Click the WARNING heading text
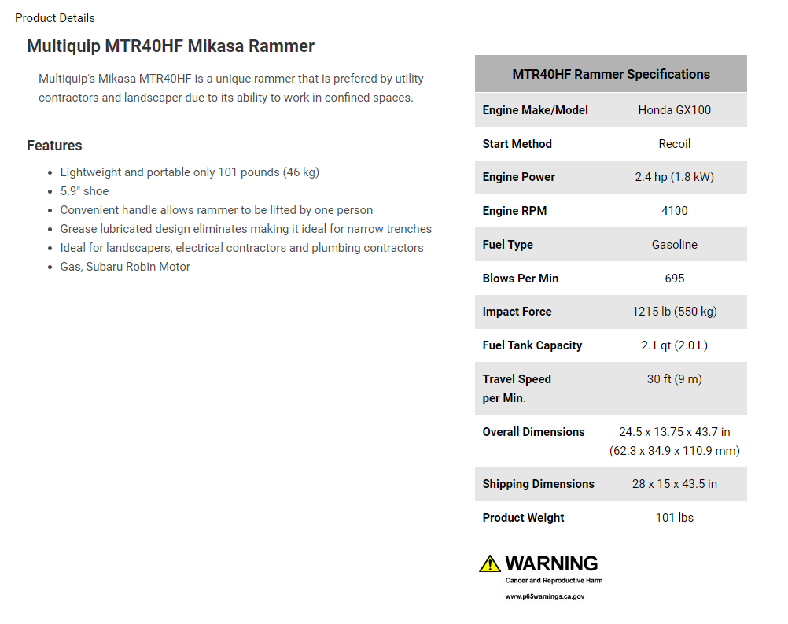 (x=551, y=563)
